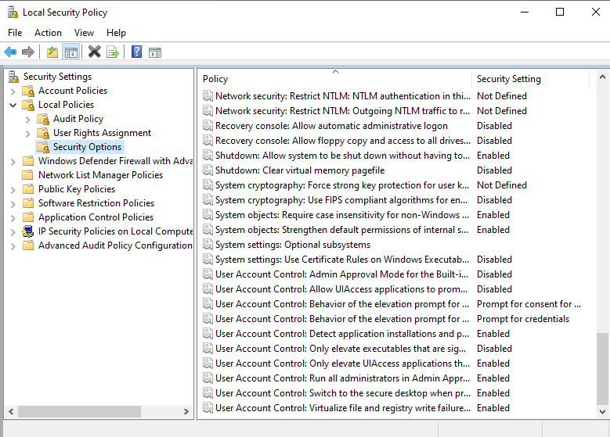This screenshot has height=437, width=610.
Task: Click icon beside User Account Control: Virtualize file policy
Action: [208, 408]
